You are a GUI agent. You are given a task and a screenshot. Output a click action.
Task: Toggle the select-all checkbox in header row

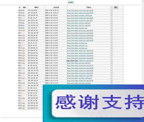(112, 8)
